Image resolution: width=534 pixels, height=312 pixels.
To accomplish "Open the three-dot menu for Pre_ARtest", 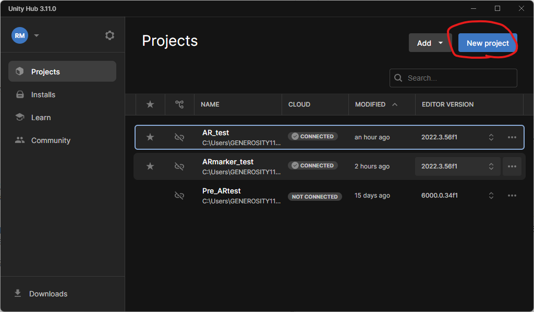I will coord(512,196).
